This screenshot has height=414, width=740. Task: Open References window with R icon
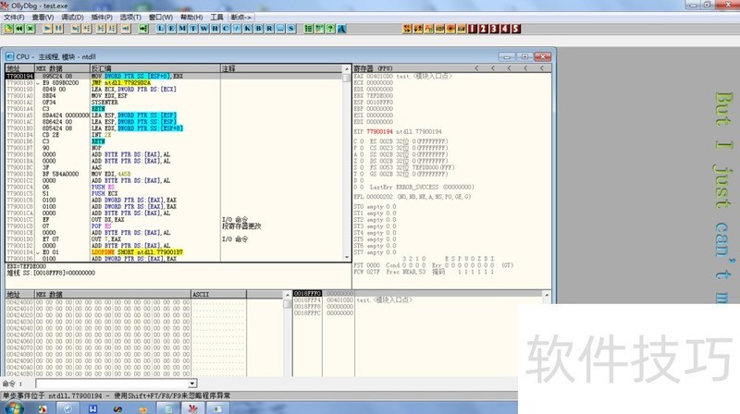click(269, 29)
